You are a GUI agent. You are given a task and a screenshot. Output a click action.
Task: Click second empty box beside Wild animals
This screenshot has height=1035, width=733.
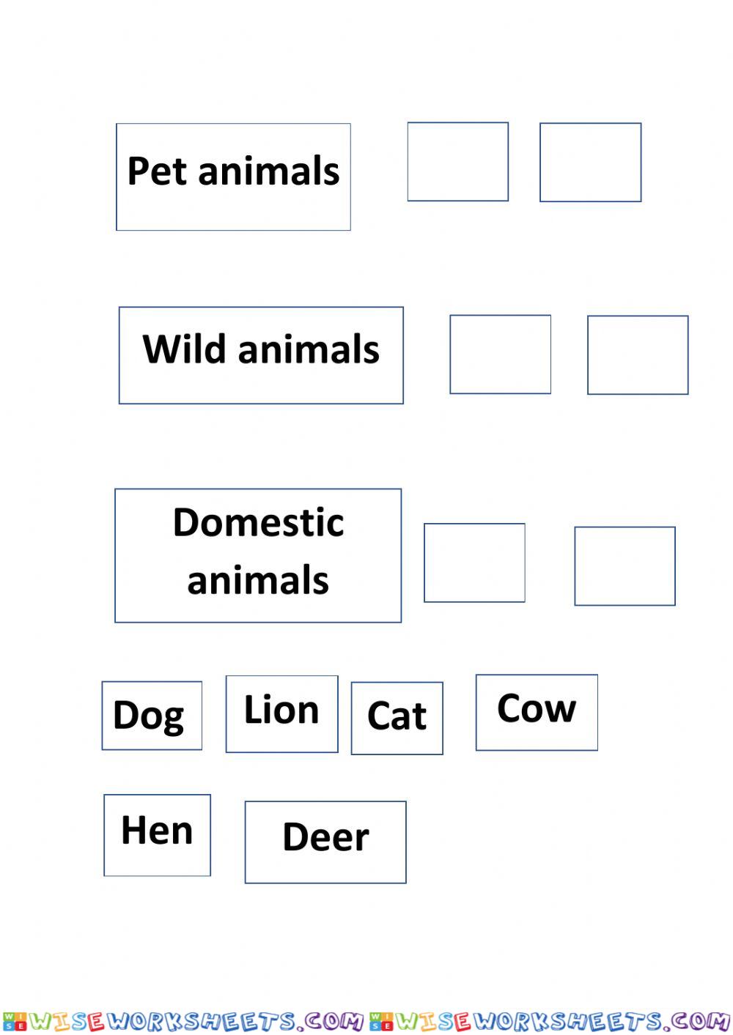coord(638,355)
